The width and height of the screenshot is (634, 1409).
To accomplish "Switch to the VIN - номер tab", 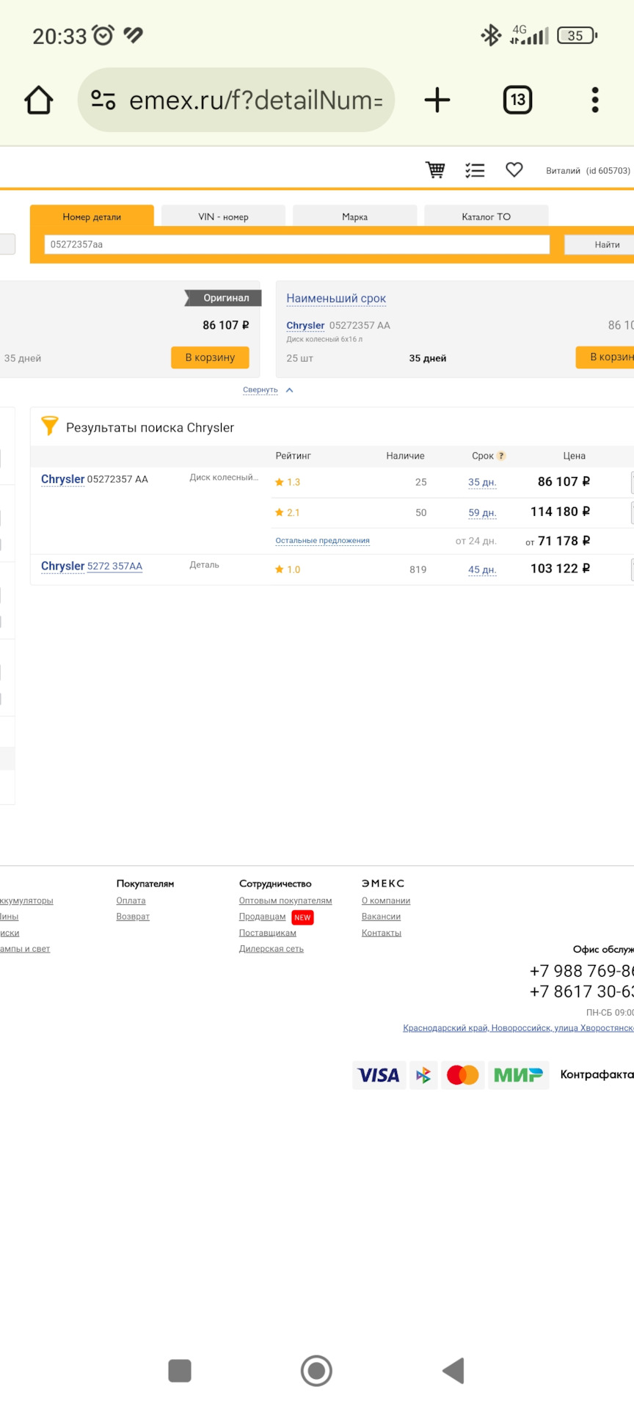I will coord(223,216).
